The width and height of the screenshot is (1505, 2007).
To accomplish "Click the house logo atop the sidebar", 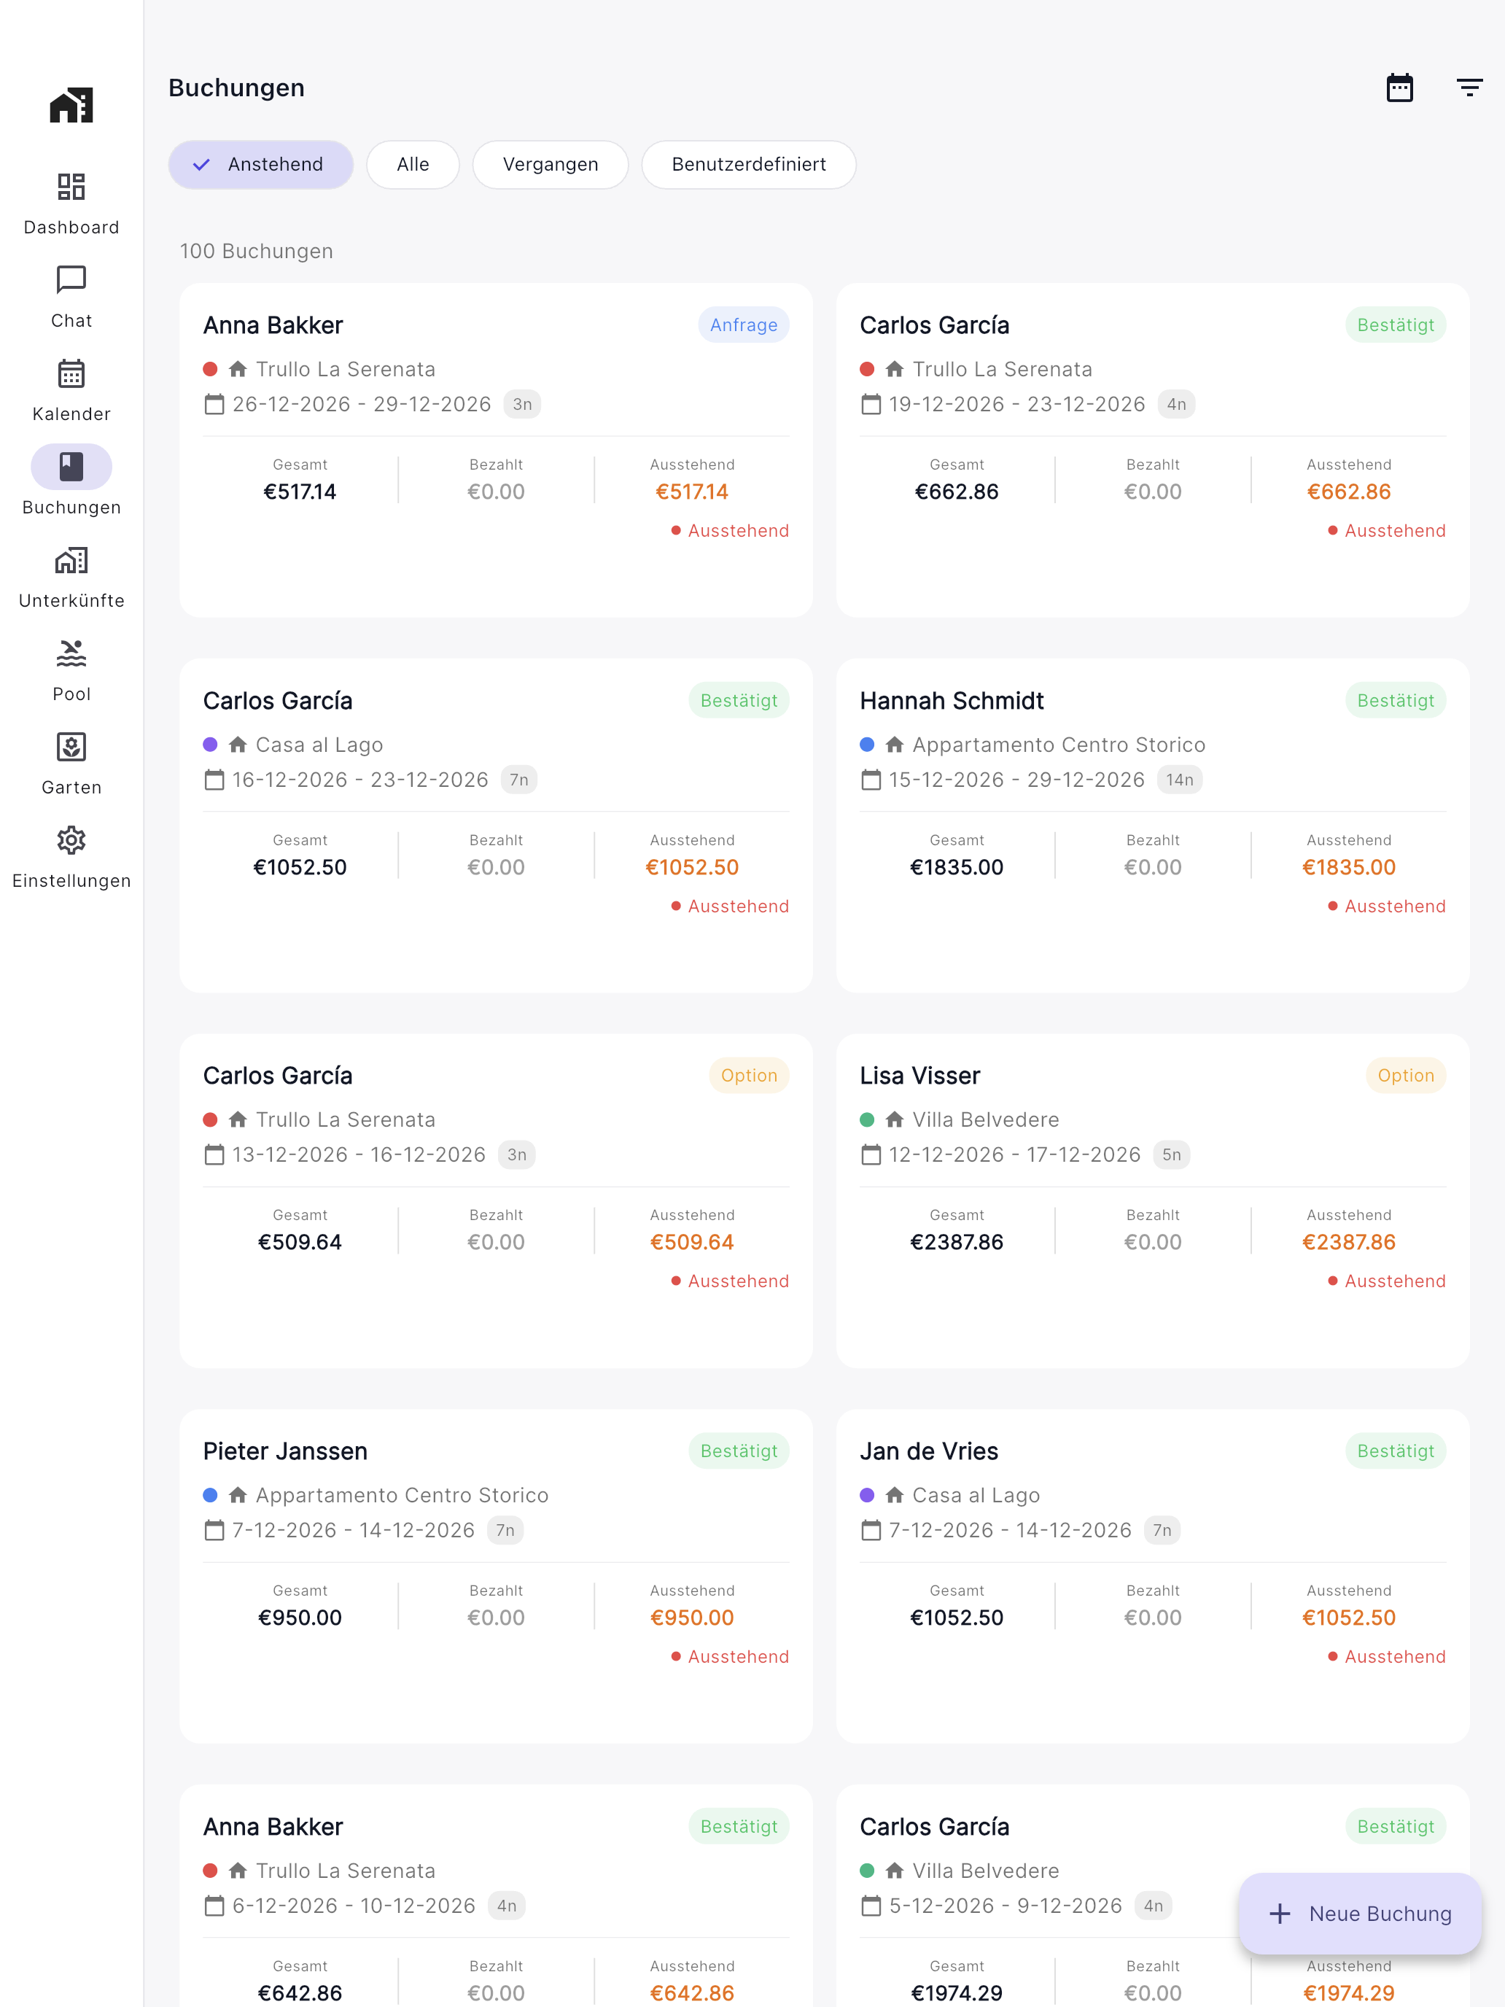I will [71, 105].
